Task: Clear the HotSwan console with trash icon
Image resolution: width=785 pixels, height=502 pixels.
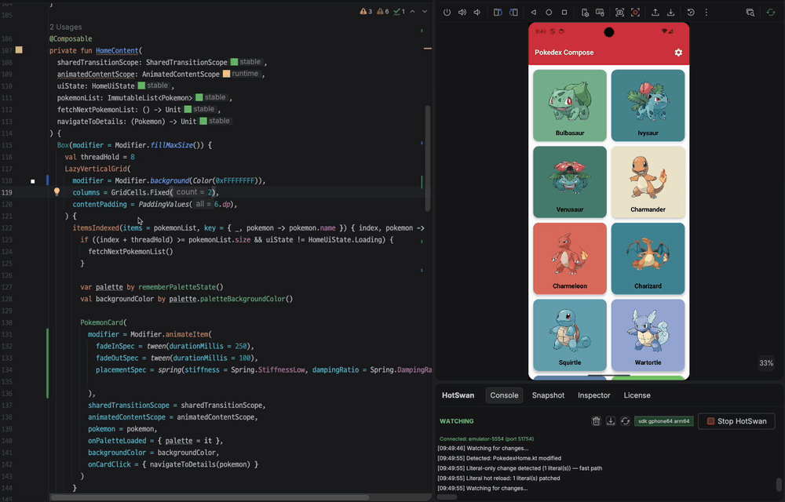Action: 596,421
